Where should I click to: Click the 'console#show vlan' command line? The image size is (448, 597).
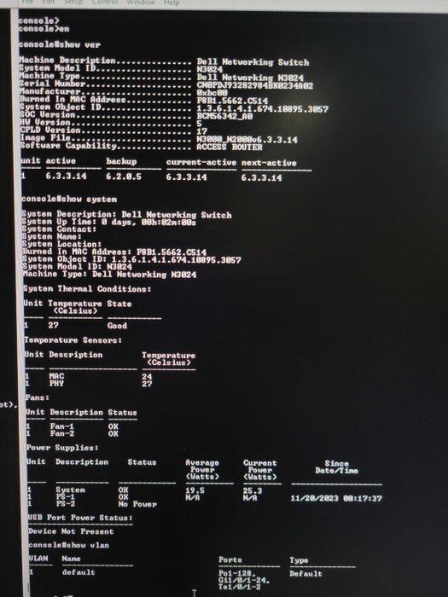pyautogui.click(x=68, y=545)
